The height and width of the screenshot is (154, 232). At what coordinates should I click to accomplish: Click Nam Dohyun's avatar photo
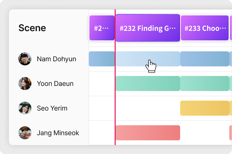point(25,59)
